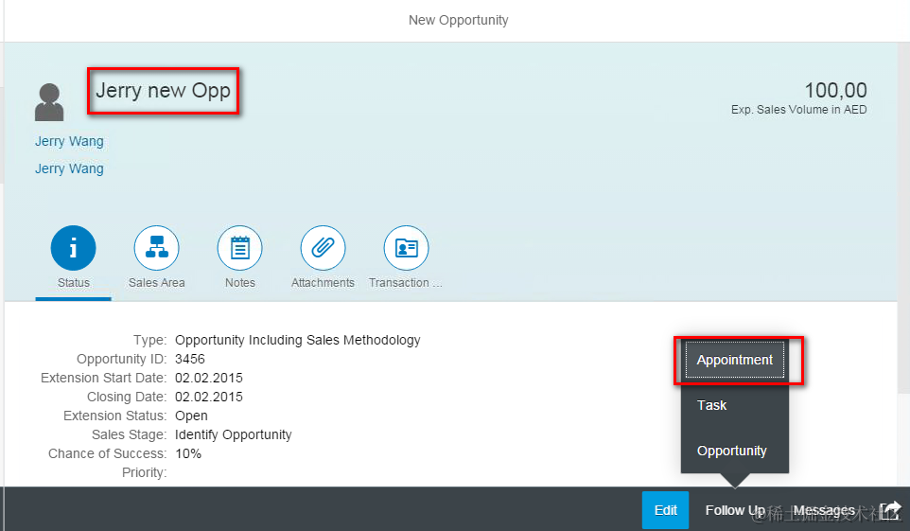Click the blue Edit button
This screenshot has height=531, width=910.
pos(665,510)
